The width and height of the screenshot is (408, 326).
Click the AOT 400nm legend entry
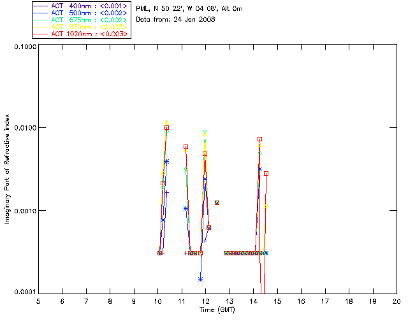click(80, 6)
